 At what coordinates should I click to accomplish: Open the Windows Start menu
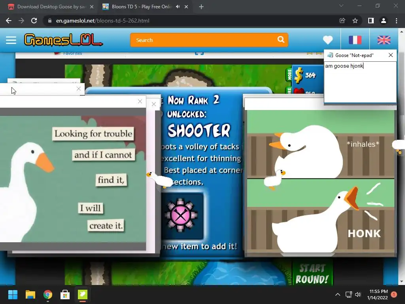[x=13, y=294]
